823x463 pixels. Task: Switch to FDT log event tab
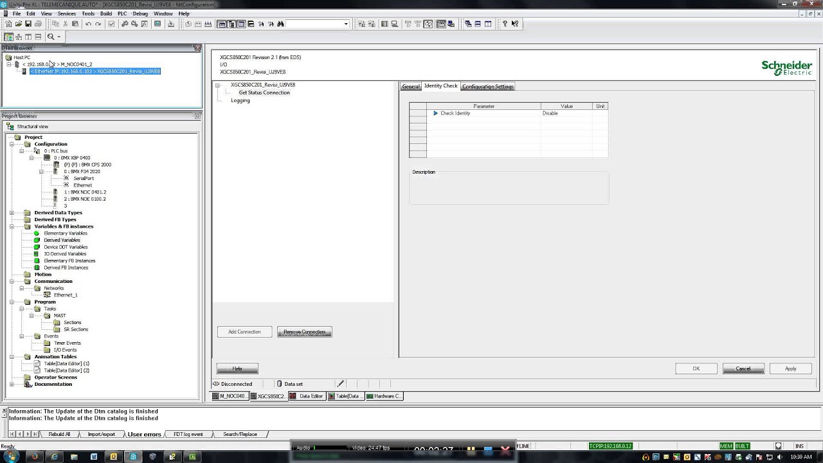coord(188,434)
